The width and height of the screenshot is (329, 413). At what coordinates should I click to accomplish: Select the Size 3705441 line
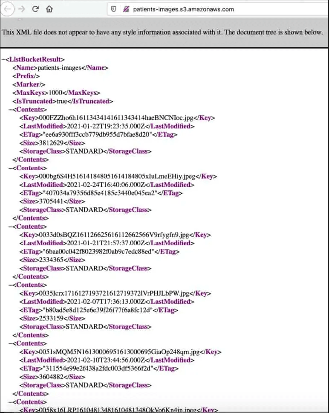(x=52, y=201)
